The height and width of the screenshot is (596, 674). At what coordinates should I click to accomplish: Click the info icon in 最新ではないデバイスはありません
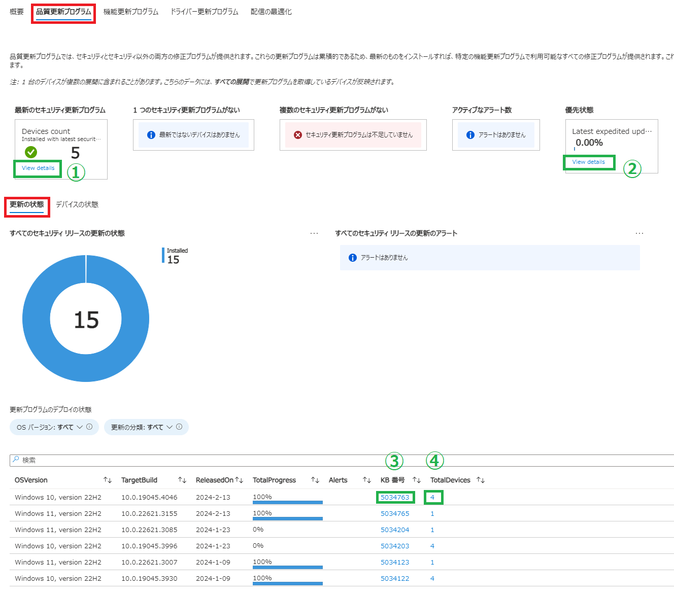tap(151, 135)
